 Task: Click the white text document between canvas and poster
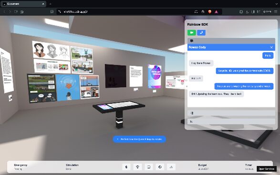136,76
